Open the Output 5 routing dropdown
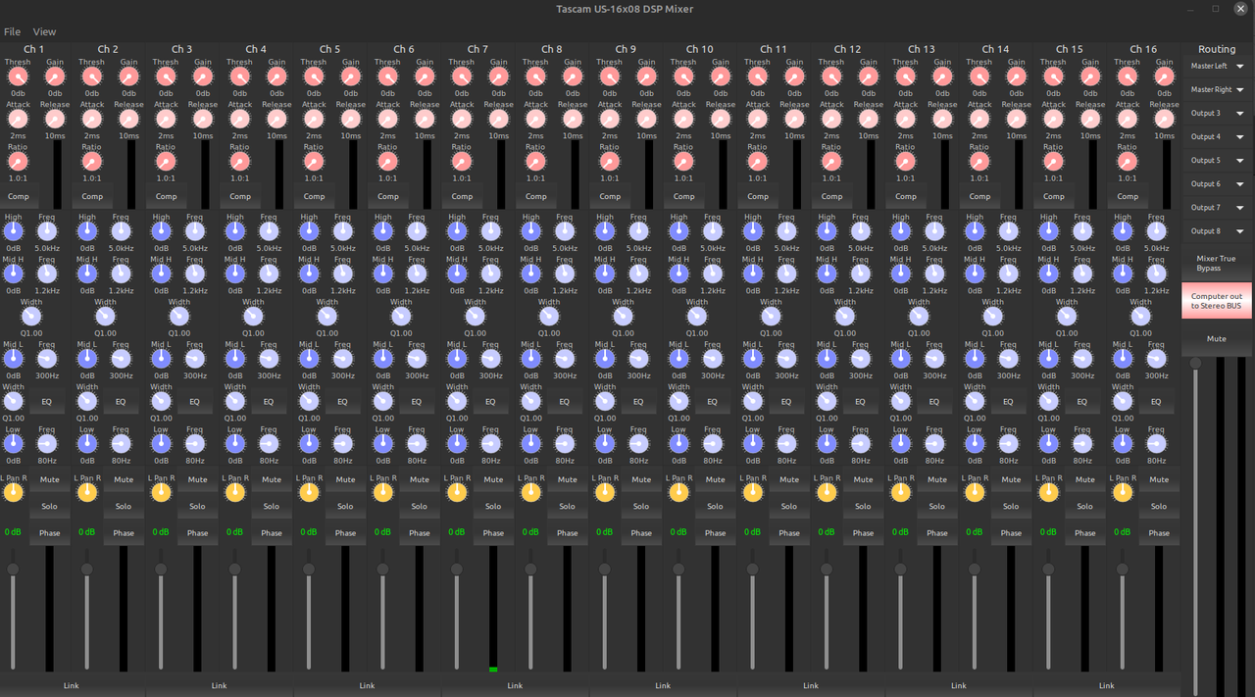Viewport: 1255px width, 697px height. 1217,160
